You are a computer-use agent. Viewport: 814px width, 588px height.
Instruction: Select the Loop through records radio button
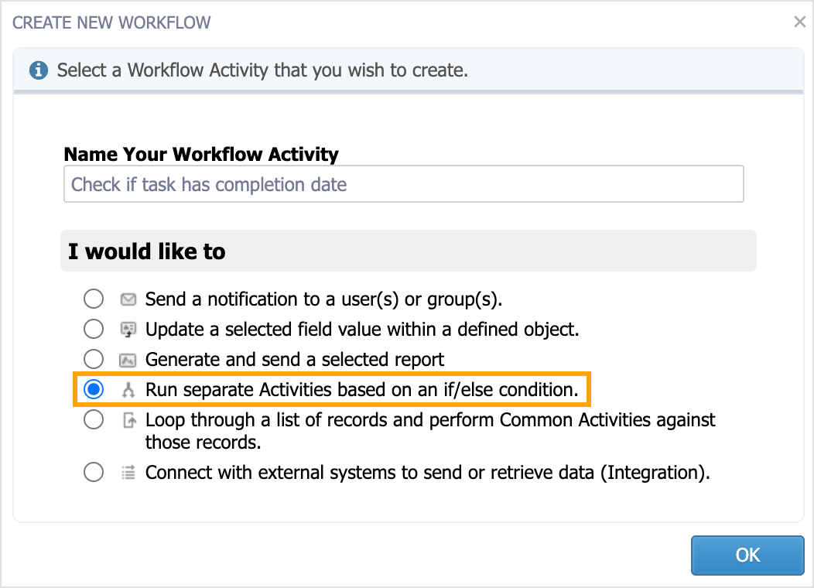pos(94,419)
